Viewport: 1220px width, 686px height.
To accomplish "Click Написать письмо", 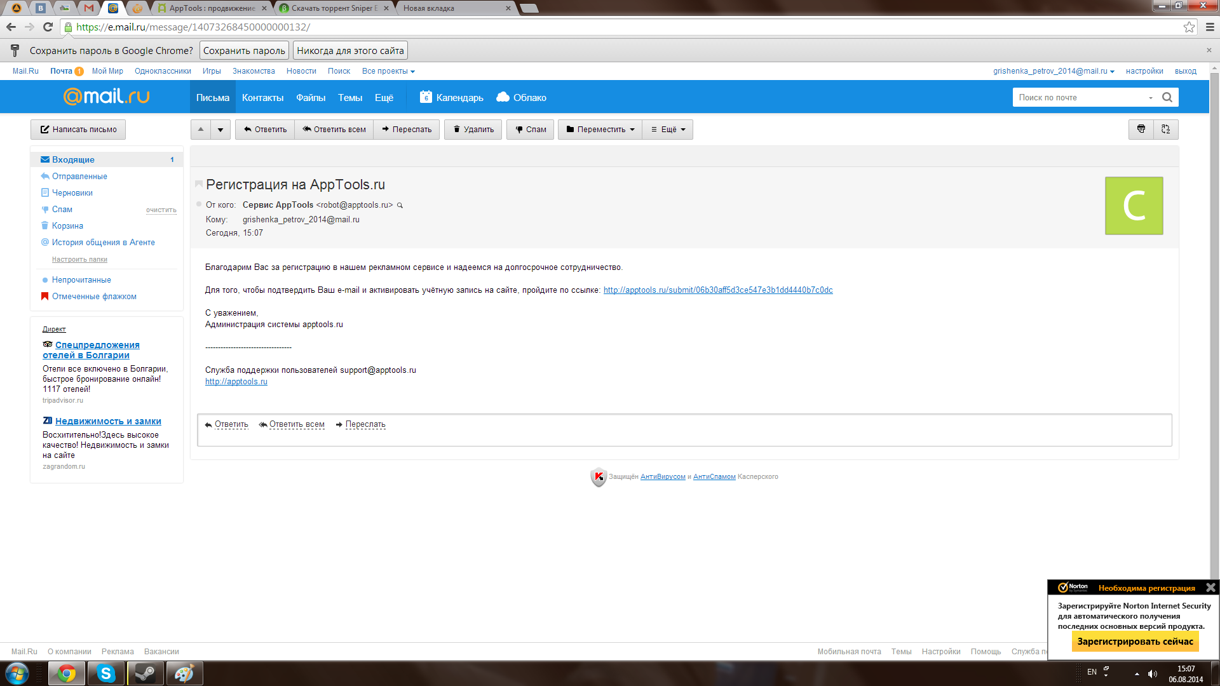I will click(78, 129).
